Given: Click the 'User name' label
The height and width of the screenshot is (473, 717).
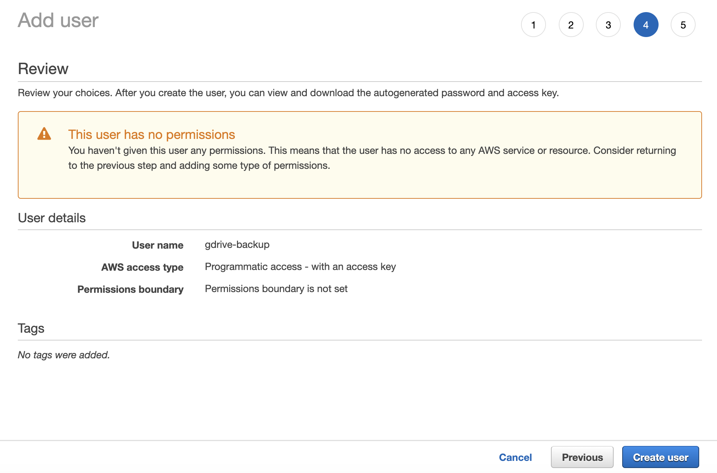Looking at the screenshot, I should click(158, 245).
